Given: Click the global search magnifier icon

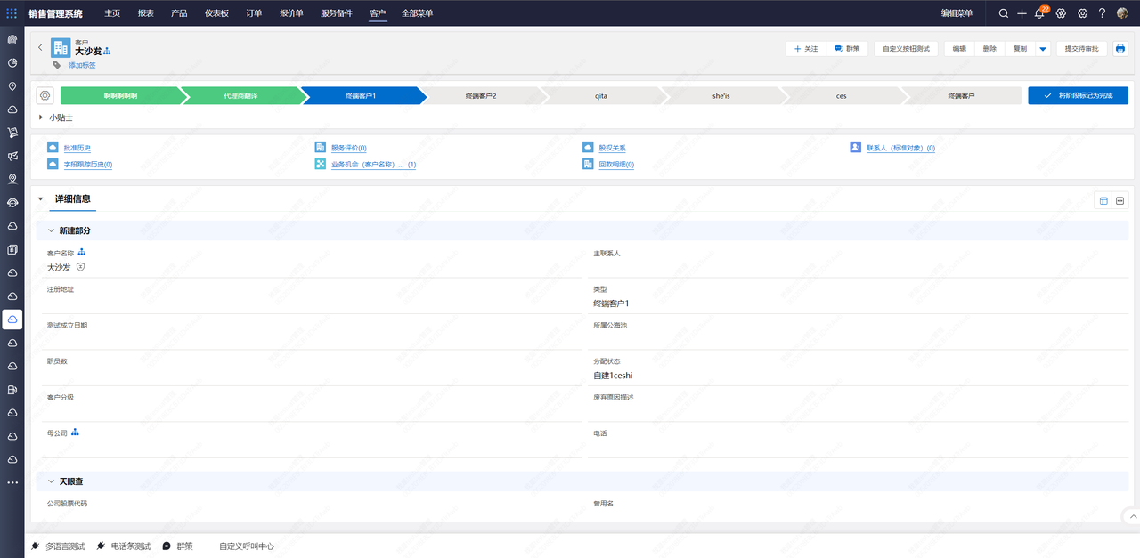Looking at the screenshot, I should (1004, 13).
